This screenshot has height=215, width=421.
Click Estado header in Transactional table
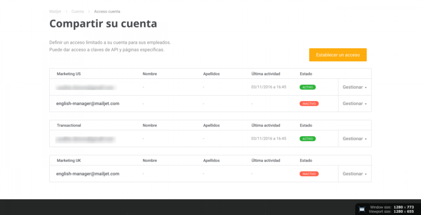306,125
